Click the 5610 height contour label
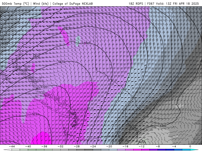Viewport: 202px width, 151px height. tap(67, 28)
